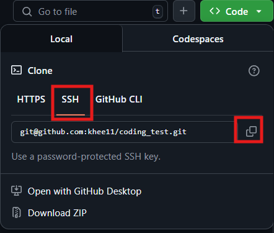This screenshot has width=274, height=233.
Task: Open with GitHub Desktop
Action: tap(84, 191)
